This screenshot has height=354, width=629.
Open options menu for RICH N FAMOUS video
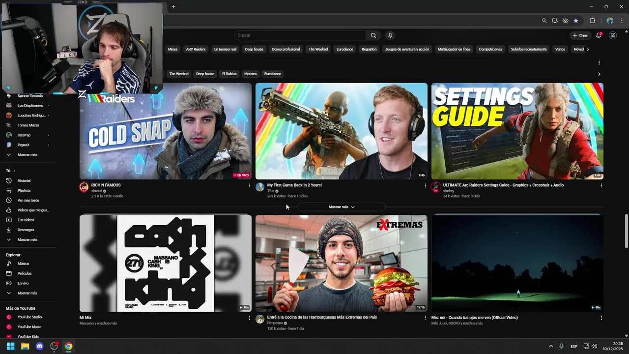tap(249, 186)
